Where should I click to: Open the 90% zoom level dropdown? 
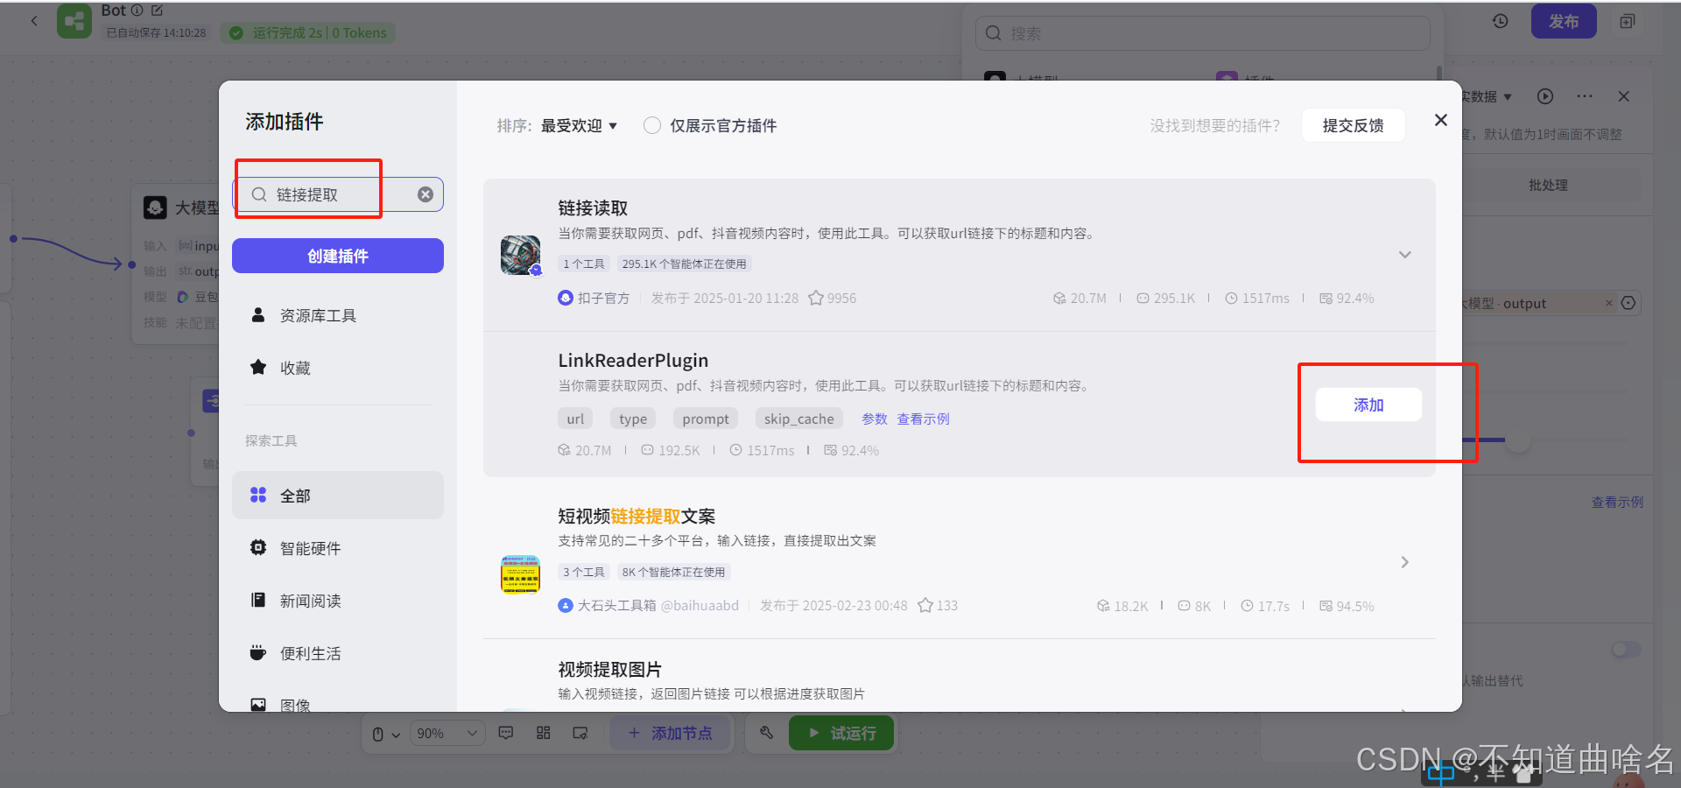[447, 733]
